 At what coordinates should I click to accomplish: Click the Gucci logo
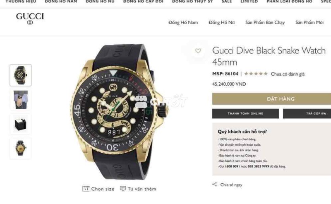tap(30, 18)
